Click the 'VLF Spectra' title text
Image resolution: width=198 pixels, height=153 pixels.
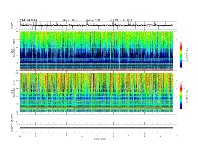(x=28, y=20)
